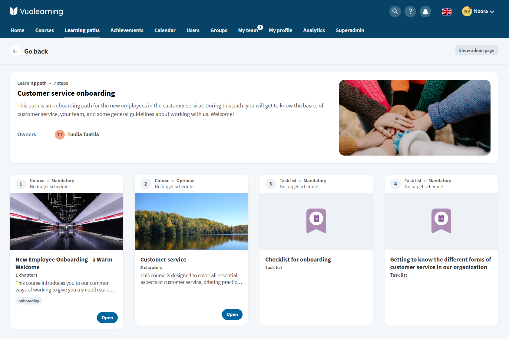
Task: Go to the Home tab
Action: point(18,30)
